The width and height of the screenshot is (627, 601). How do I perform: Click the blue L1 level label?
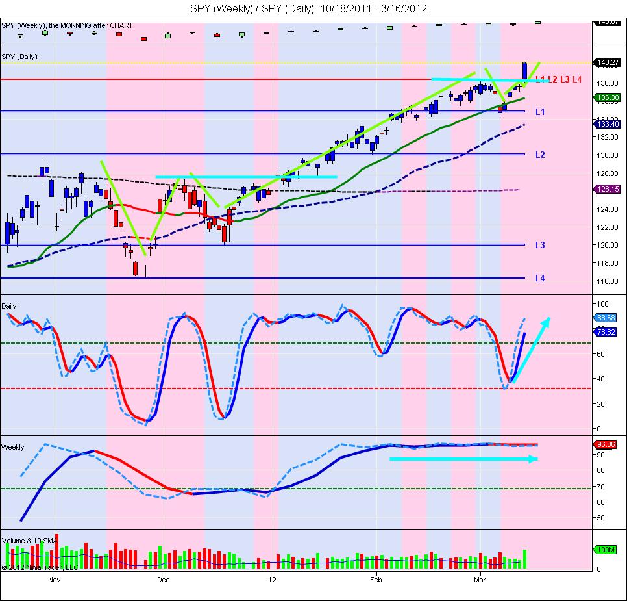540,112
